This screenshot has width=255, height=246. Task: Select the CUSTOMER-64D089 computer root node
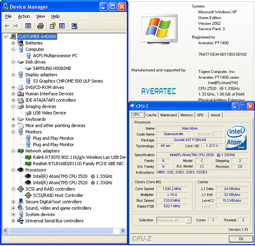[x=37, y=37]
